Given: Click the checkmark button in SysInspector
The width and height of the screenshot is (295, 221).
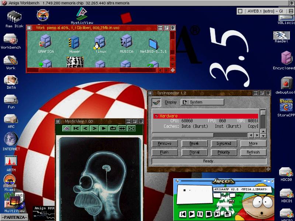Looking at the screenshot, I should coord(156,102).
